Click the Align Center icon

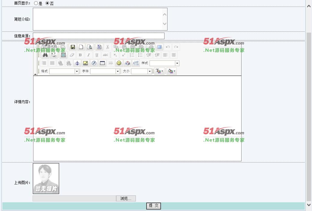[x=174, y=55]
